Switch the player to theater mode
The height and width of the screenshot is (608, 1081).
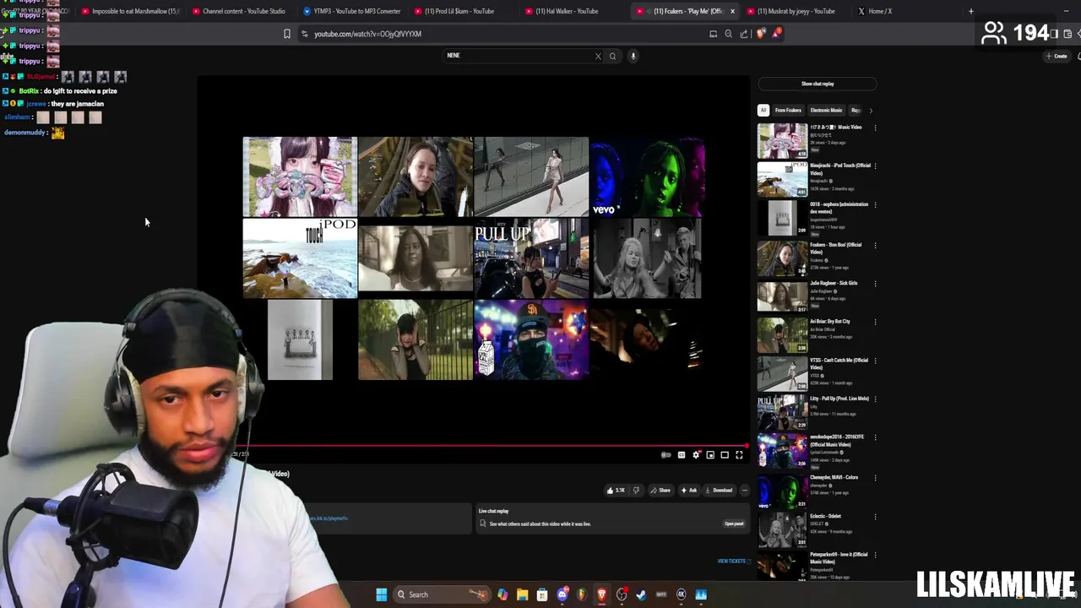[725, 455]
